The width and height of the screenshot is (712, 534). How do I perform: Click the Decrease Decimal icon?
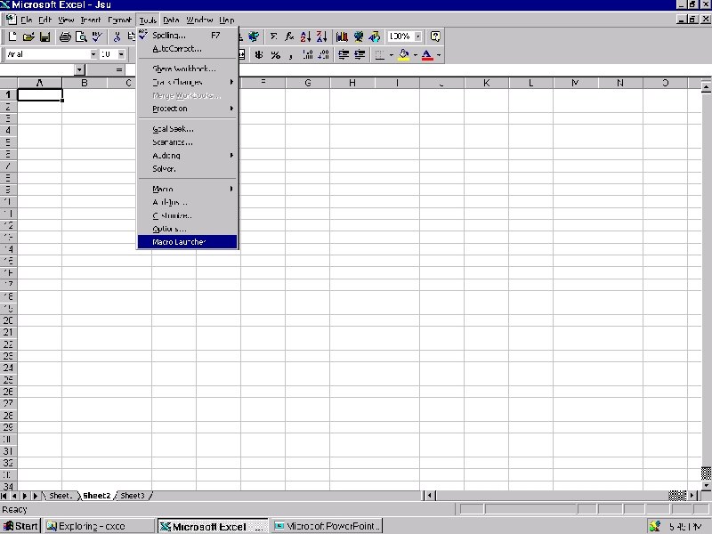(324, 55)
